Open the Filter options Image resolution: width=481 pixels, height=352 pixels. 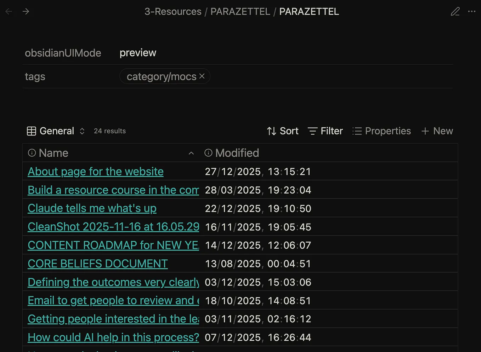click(x=325, y=131)
